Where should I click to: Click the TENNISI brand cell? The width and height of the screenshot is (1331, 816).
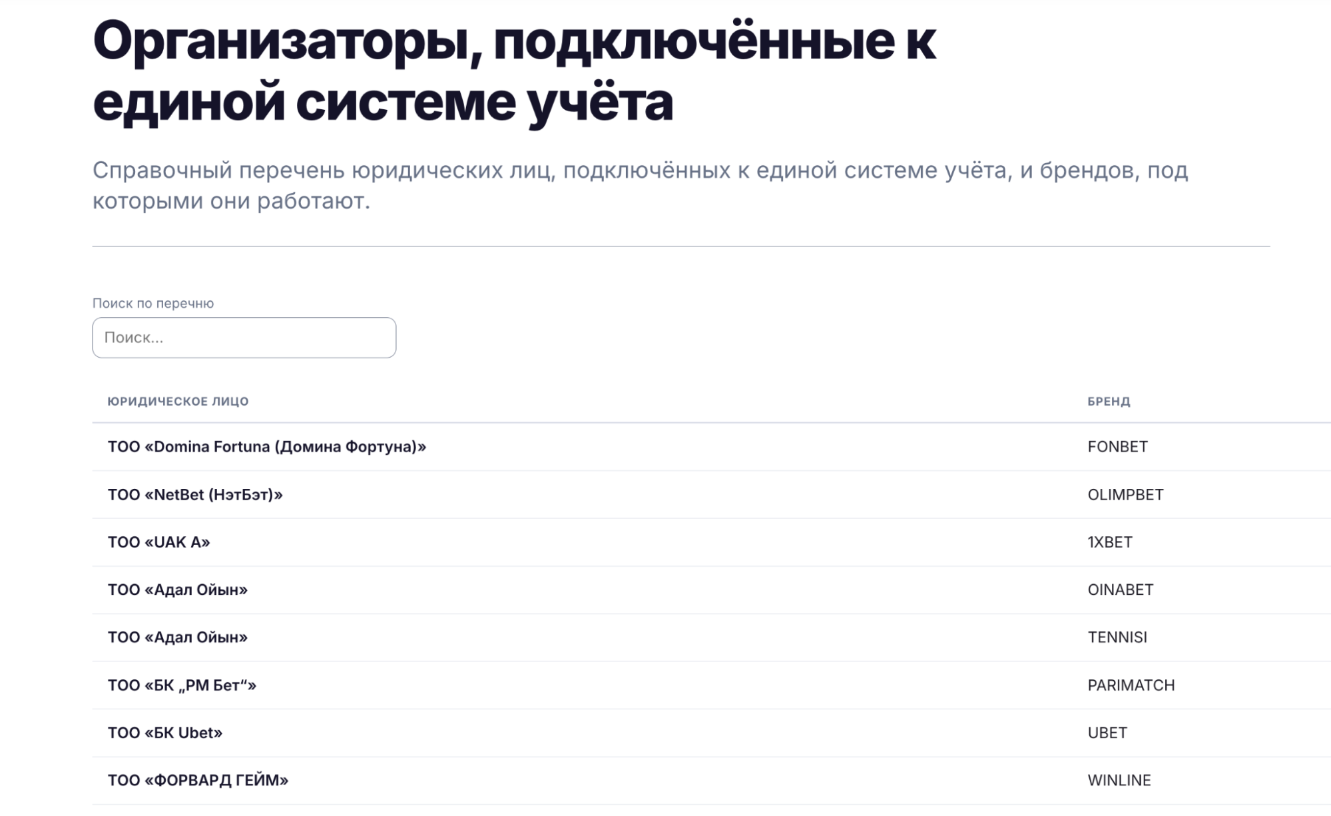pyautogui.click(x=1117, y=637)
